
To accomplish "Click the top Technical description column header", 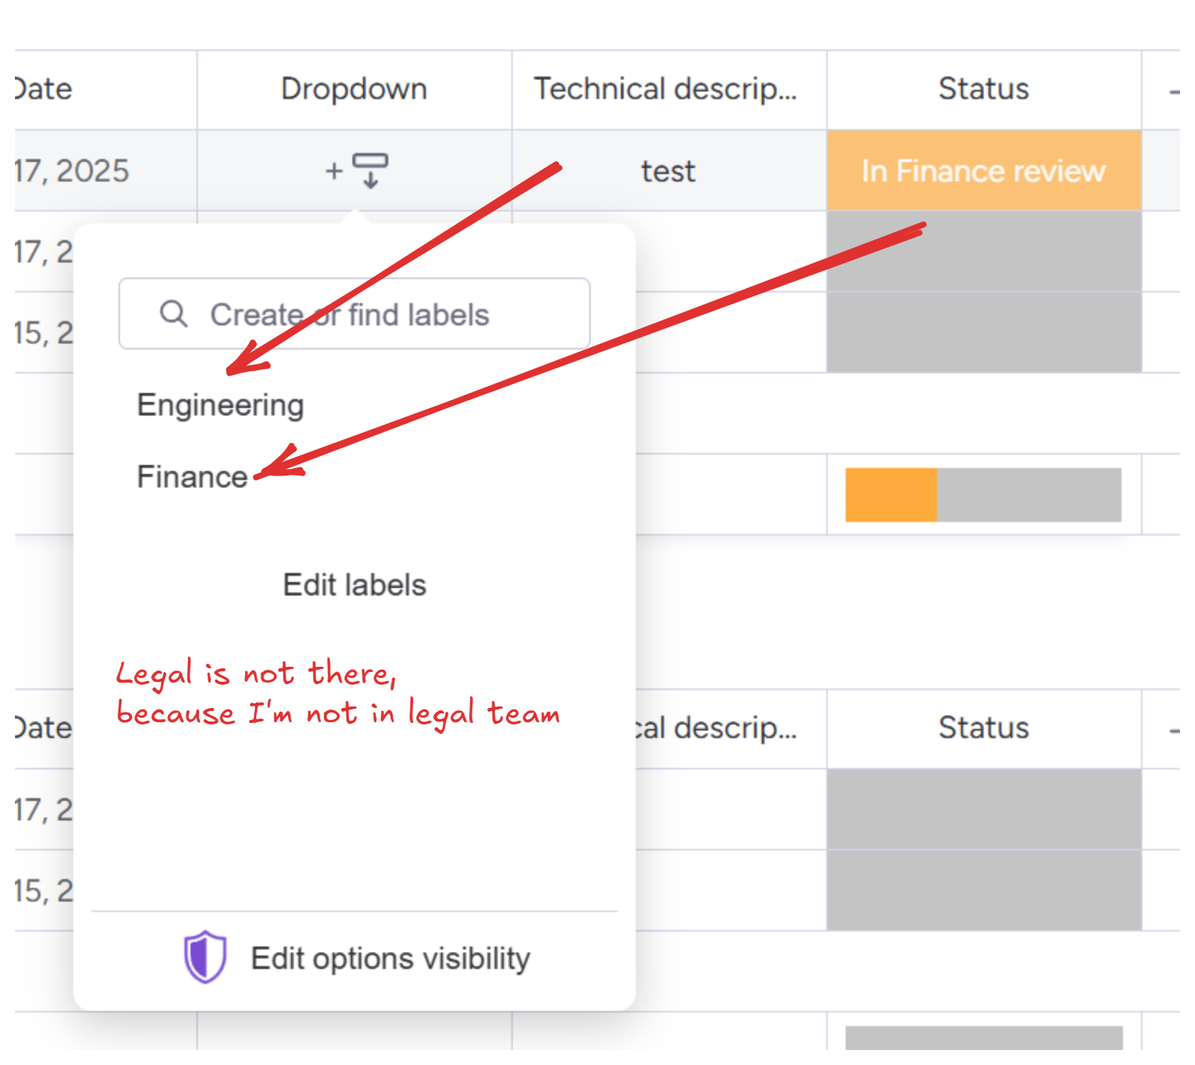I will (x=666, y=89).
